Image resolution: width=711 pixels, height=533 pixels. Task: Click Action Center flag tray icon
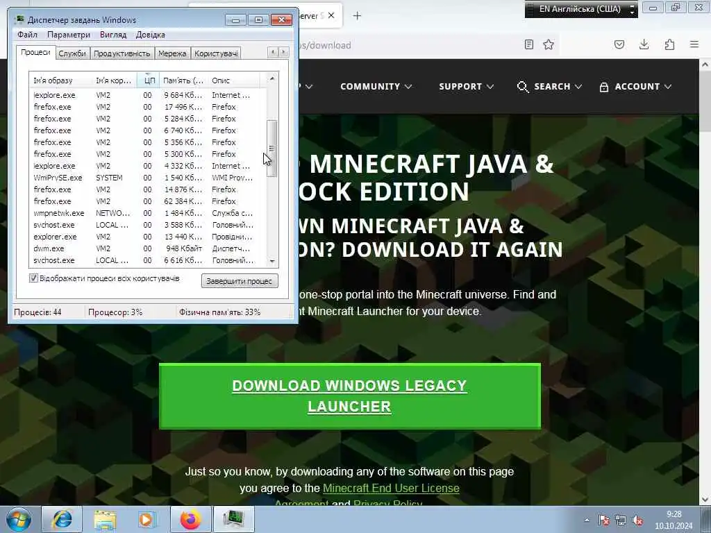[x=604, y=521]
